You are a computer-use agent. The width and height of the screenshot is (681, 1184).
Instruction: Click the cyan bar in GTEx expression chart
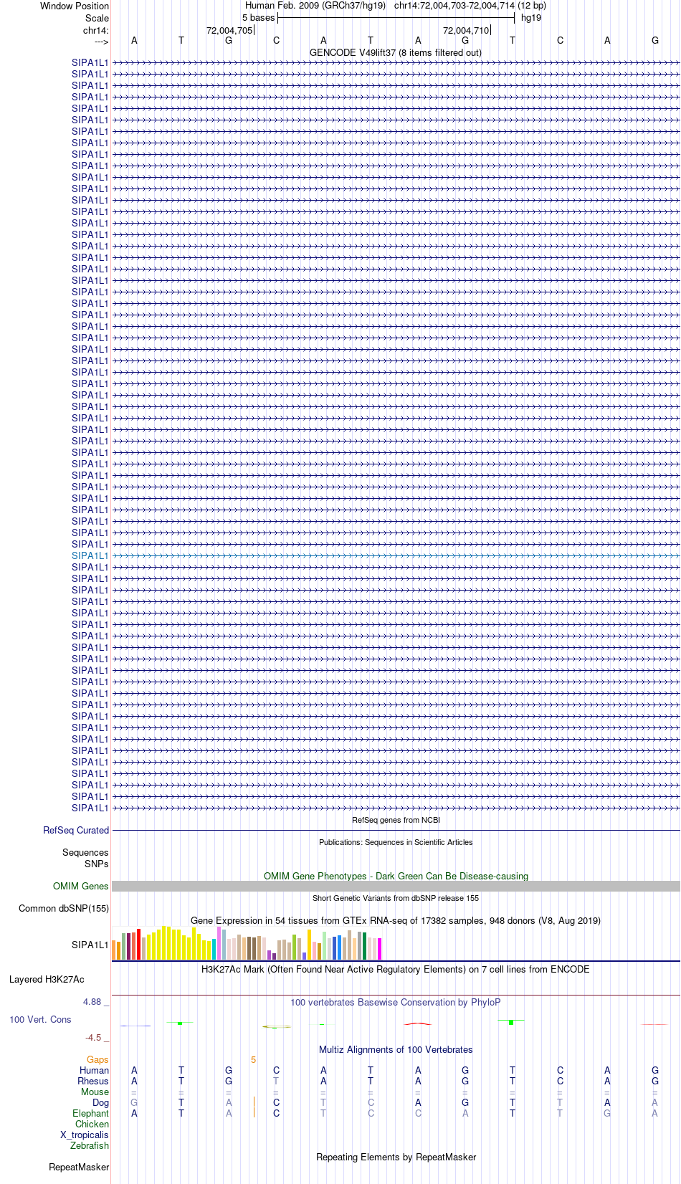[x=214, y=949]
